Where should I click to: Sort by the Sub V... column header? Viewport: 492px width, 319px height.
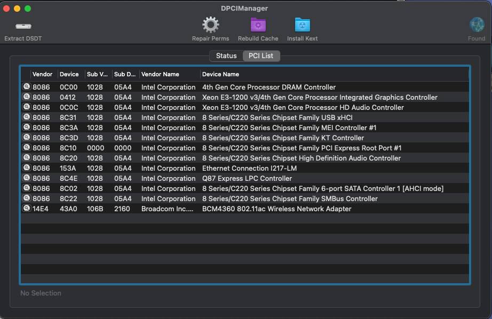point(97,74)
